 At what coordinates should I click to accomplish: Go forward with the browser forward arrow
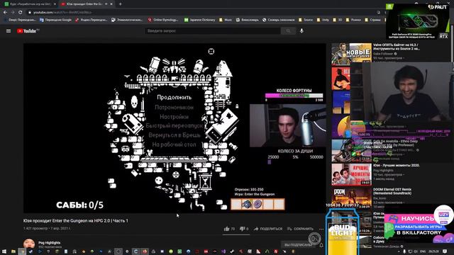coord(13,13)
